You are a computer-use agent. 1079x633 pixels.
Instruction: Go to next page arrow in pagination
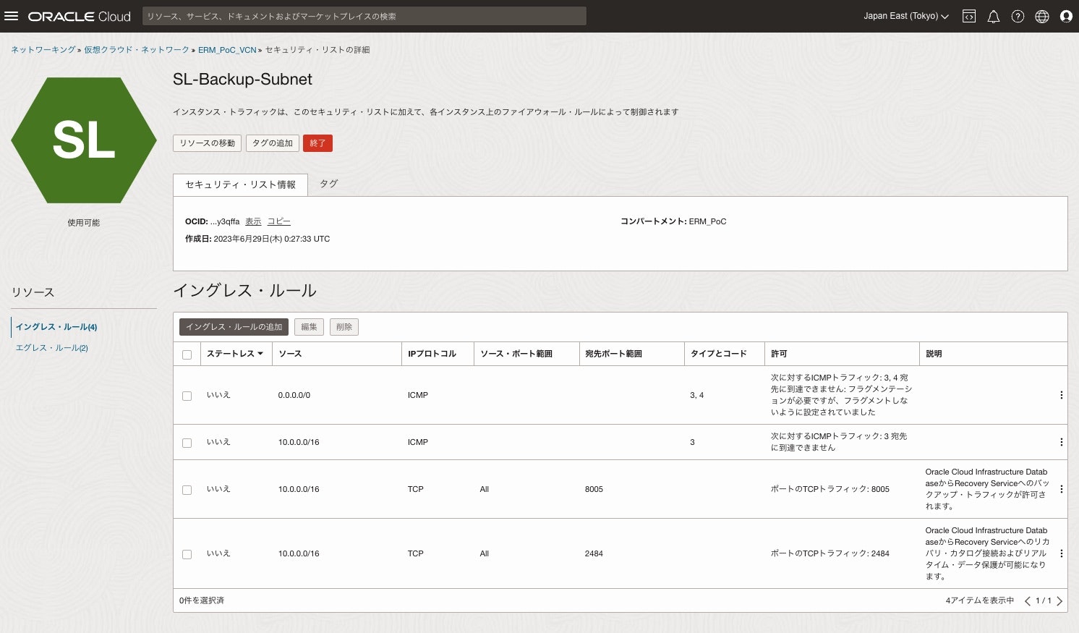[1059, 601]
